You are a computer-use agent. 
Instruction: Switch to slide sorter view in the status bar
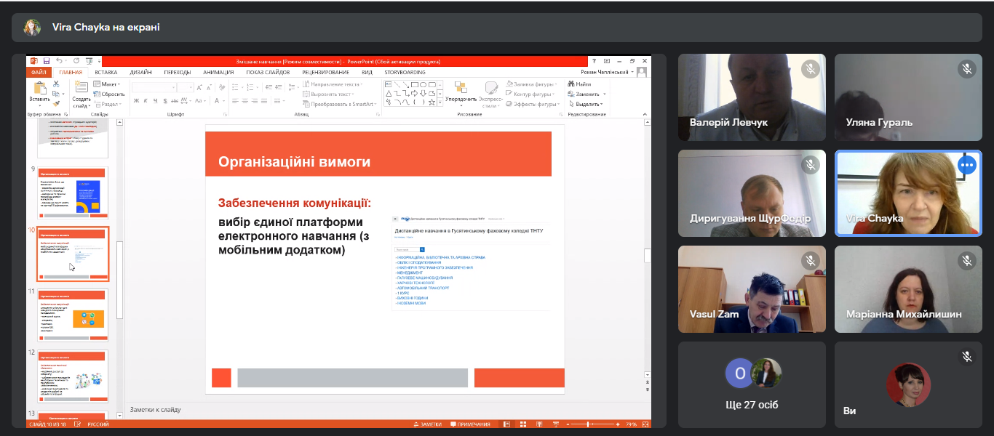coord(523,424)
